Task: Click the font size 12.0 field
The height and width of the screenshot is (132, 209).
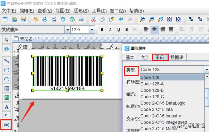Action: 80,30
